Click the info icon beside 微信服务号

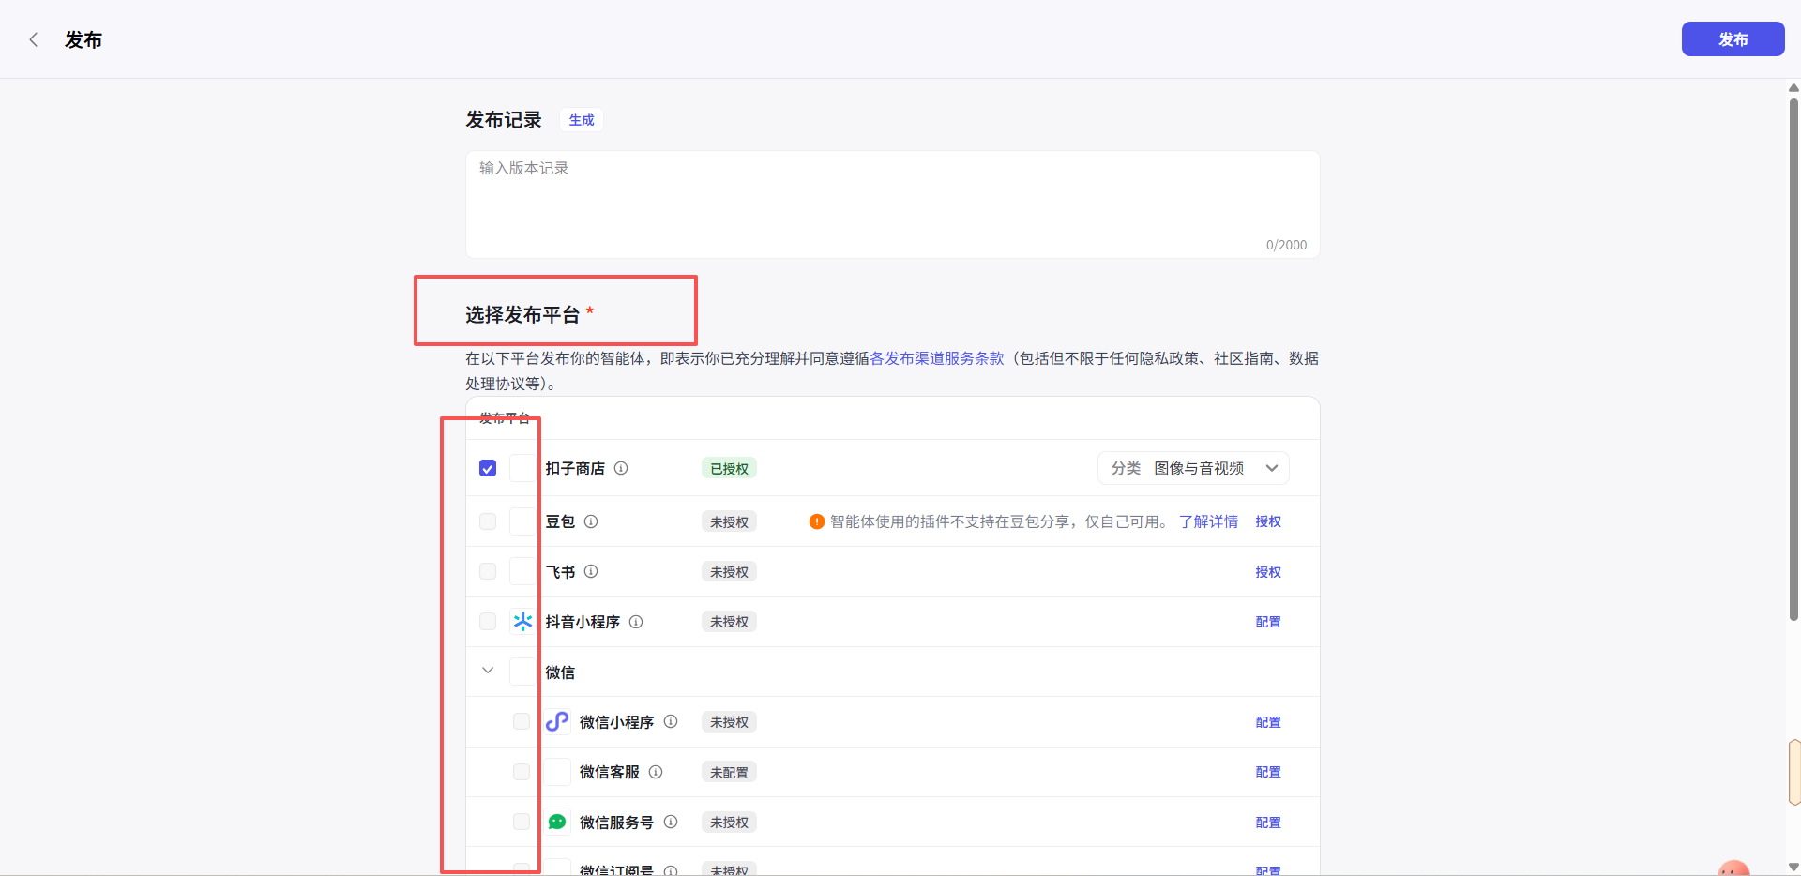pyautogui.click(x=671, y=822)
